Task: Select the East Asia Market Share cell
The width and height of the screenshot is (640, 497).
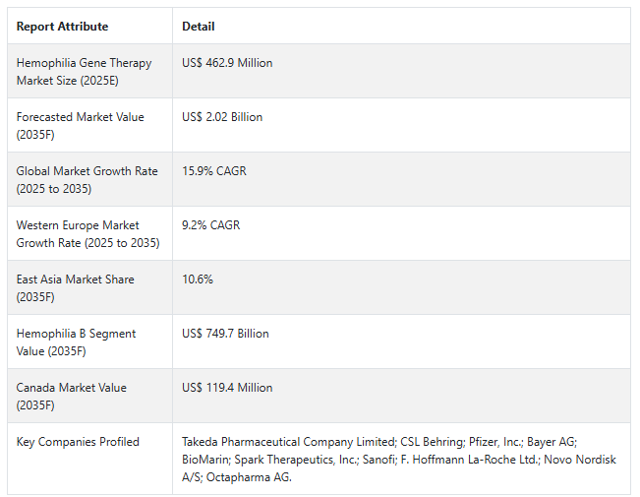Action: [x=89, y=287]
